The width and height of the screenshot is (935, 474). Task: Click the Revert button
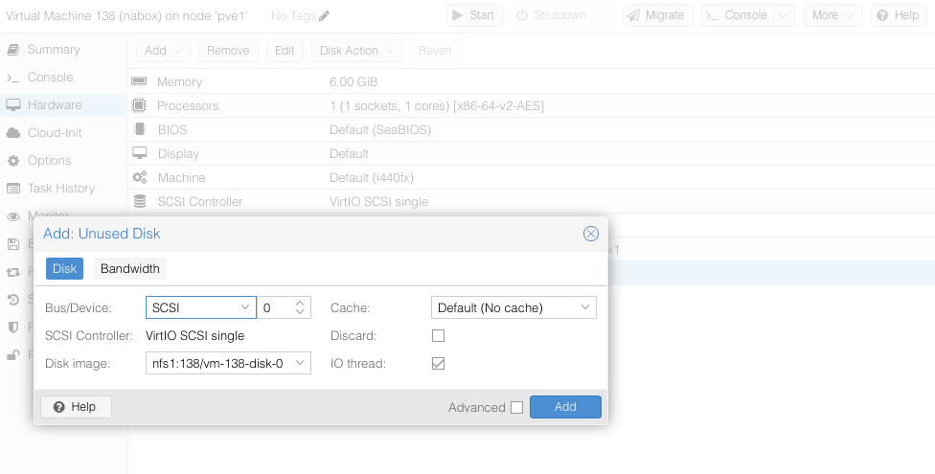[435, 51]
